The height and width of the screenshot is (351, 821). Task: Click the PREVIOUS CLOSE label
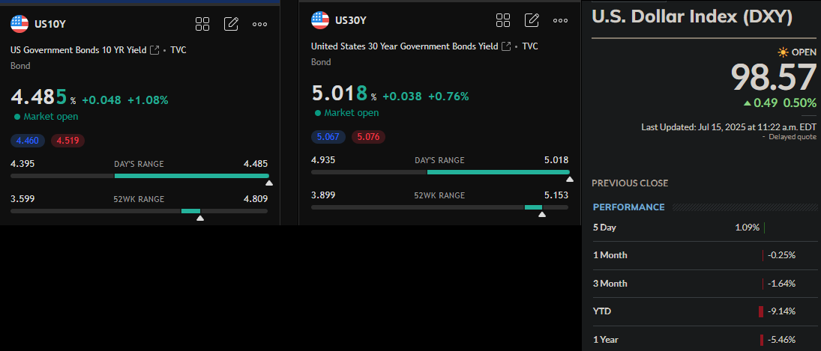[630, 183]
